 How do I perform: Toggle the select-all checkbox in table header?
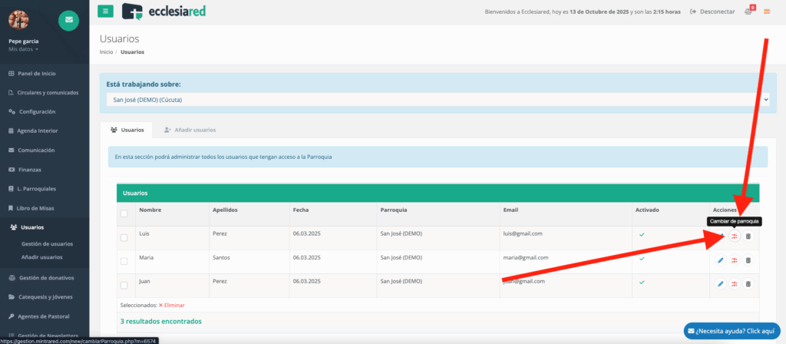tap(124, 213)
